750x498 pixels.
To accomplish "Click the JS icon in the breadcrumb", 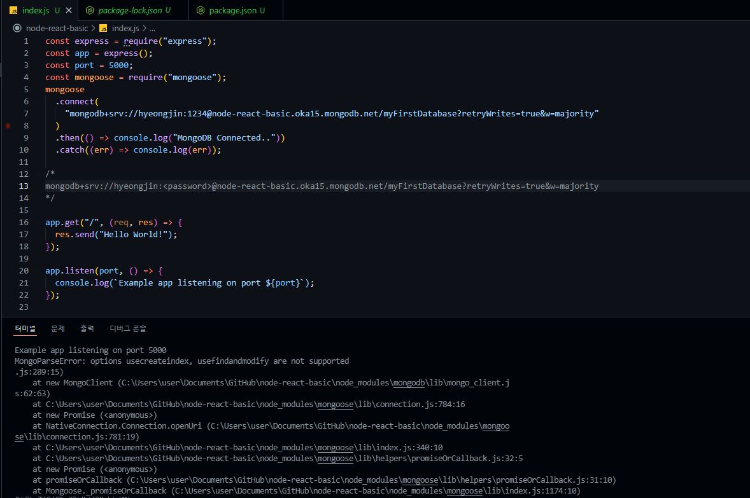I will 103,28.
